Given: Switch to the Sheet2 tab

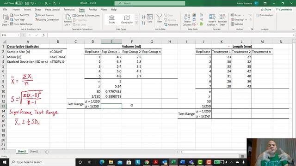Looking at the screenshot, I should click(x=34, y=152).
